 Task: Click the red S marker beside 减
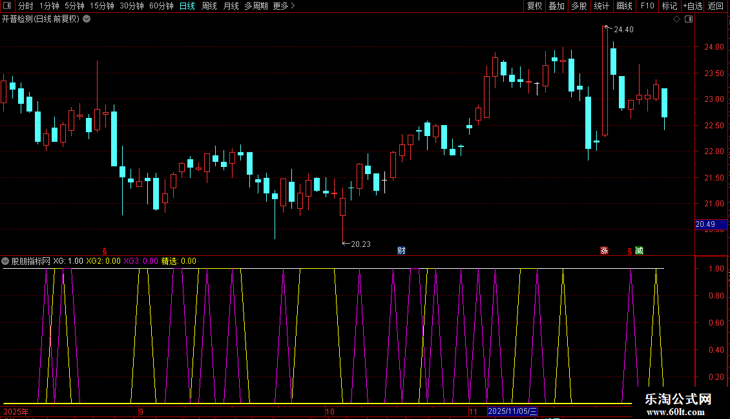coord(630,251)
